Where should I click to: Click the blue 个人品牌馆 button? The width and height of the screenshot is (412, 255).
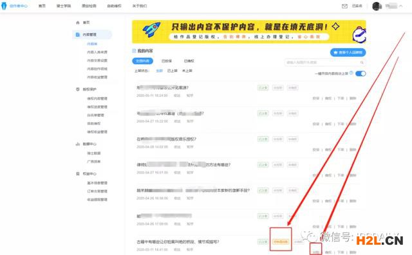pyautogui.click(x=348, y=53)
